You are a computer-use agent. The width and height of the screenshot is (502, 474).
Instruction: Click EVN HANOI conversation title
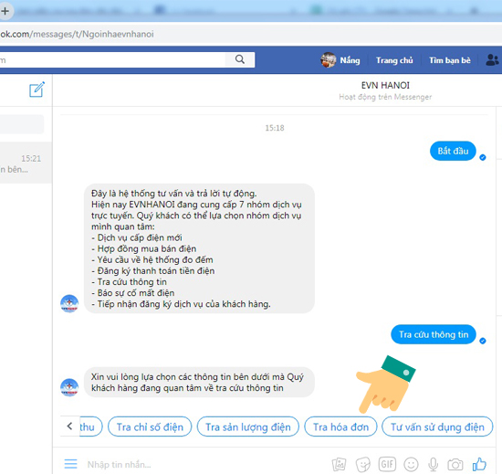(x=385, y=85)
